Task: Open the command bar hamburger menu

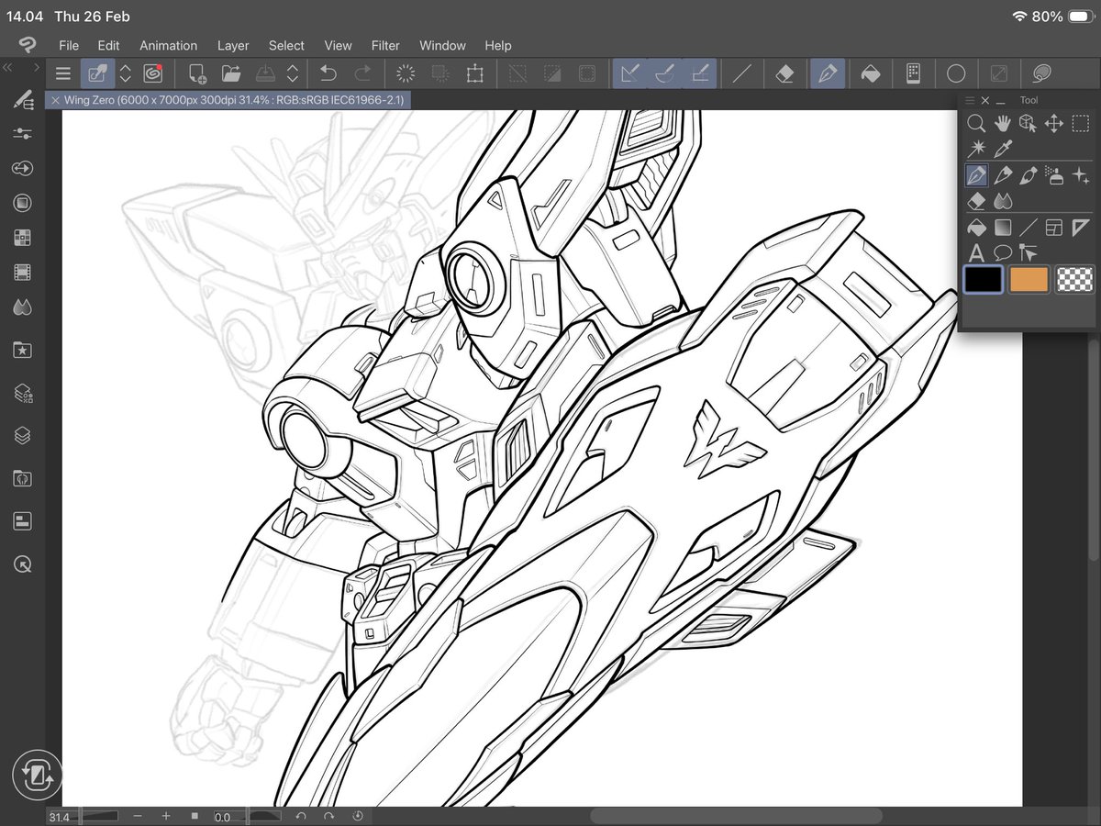Action: pyautogui.click(x=62, y=73)
